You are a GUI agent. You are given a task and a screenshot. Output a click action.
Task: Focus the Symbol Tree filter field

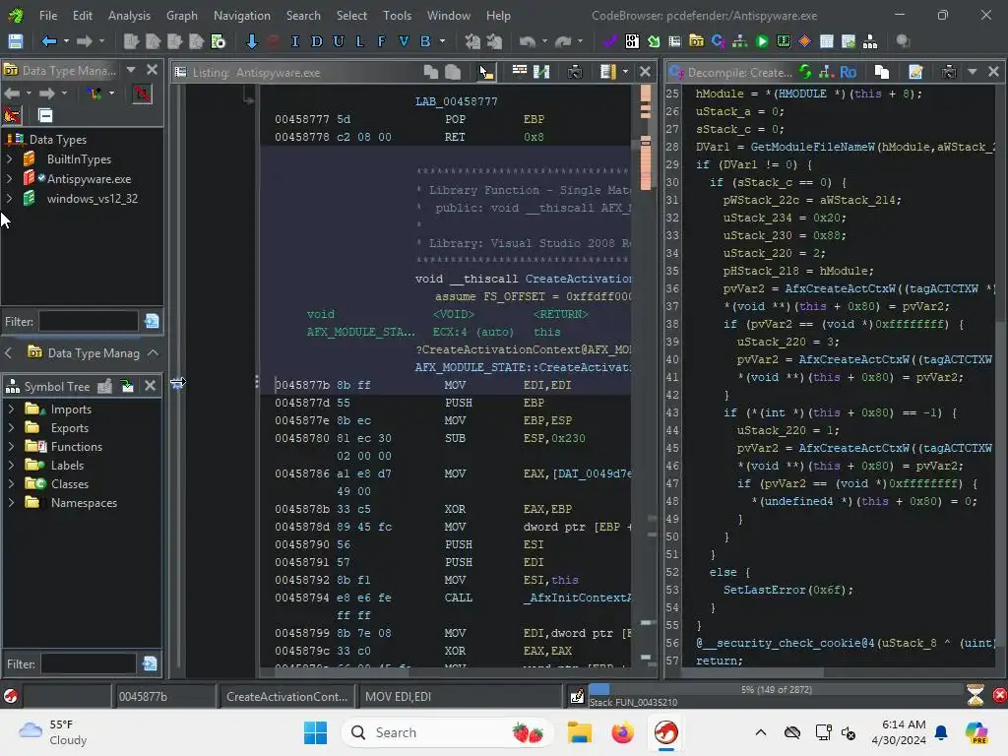89,663
